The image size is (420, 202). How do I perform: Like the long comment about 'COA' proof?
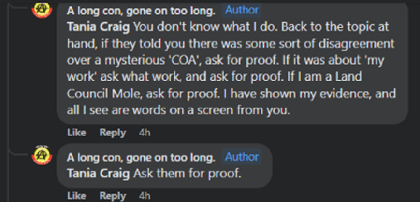(x=76, y=133)
